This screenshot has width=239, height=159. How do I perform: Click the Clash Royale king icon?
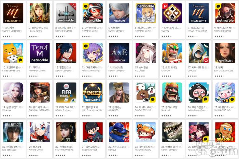pos(172,93)
